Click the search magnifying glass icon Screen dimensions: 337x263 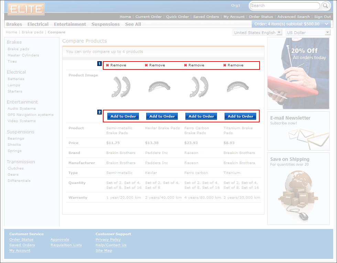(x=325, y=6)
